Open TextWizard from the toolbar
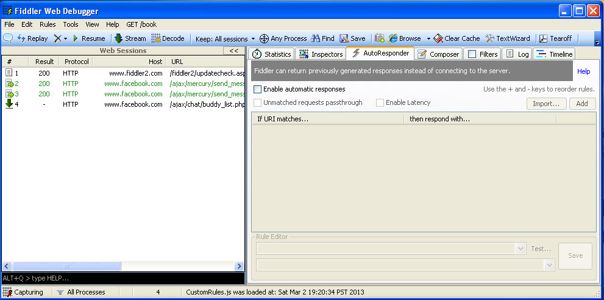The height and width of the screenshot is (300, 604). point(507,38)
